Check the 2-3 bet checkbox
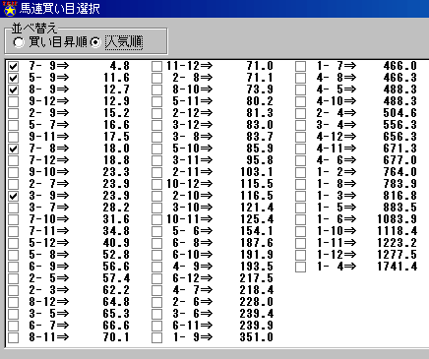 click(13, 290)
